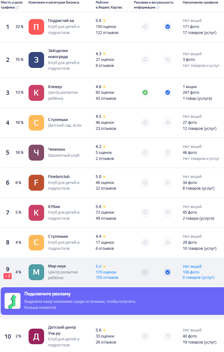The height and width of the screenshot is (352, 224).
Task: Click the red position change badge for Мир наук
Action: click(x=8, y=276)
